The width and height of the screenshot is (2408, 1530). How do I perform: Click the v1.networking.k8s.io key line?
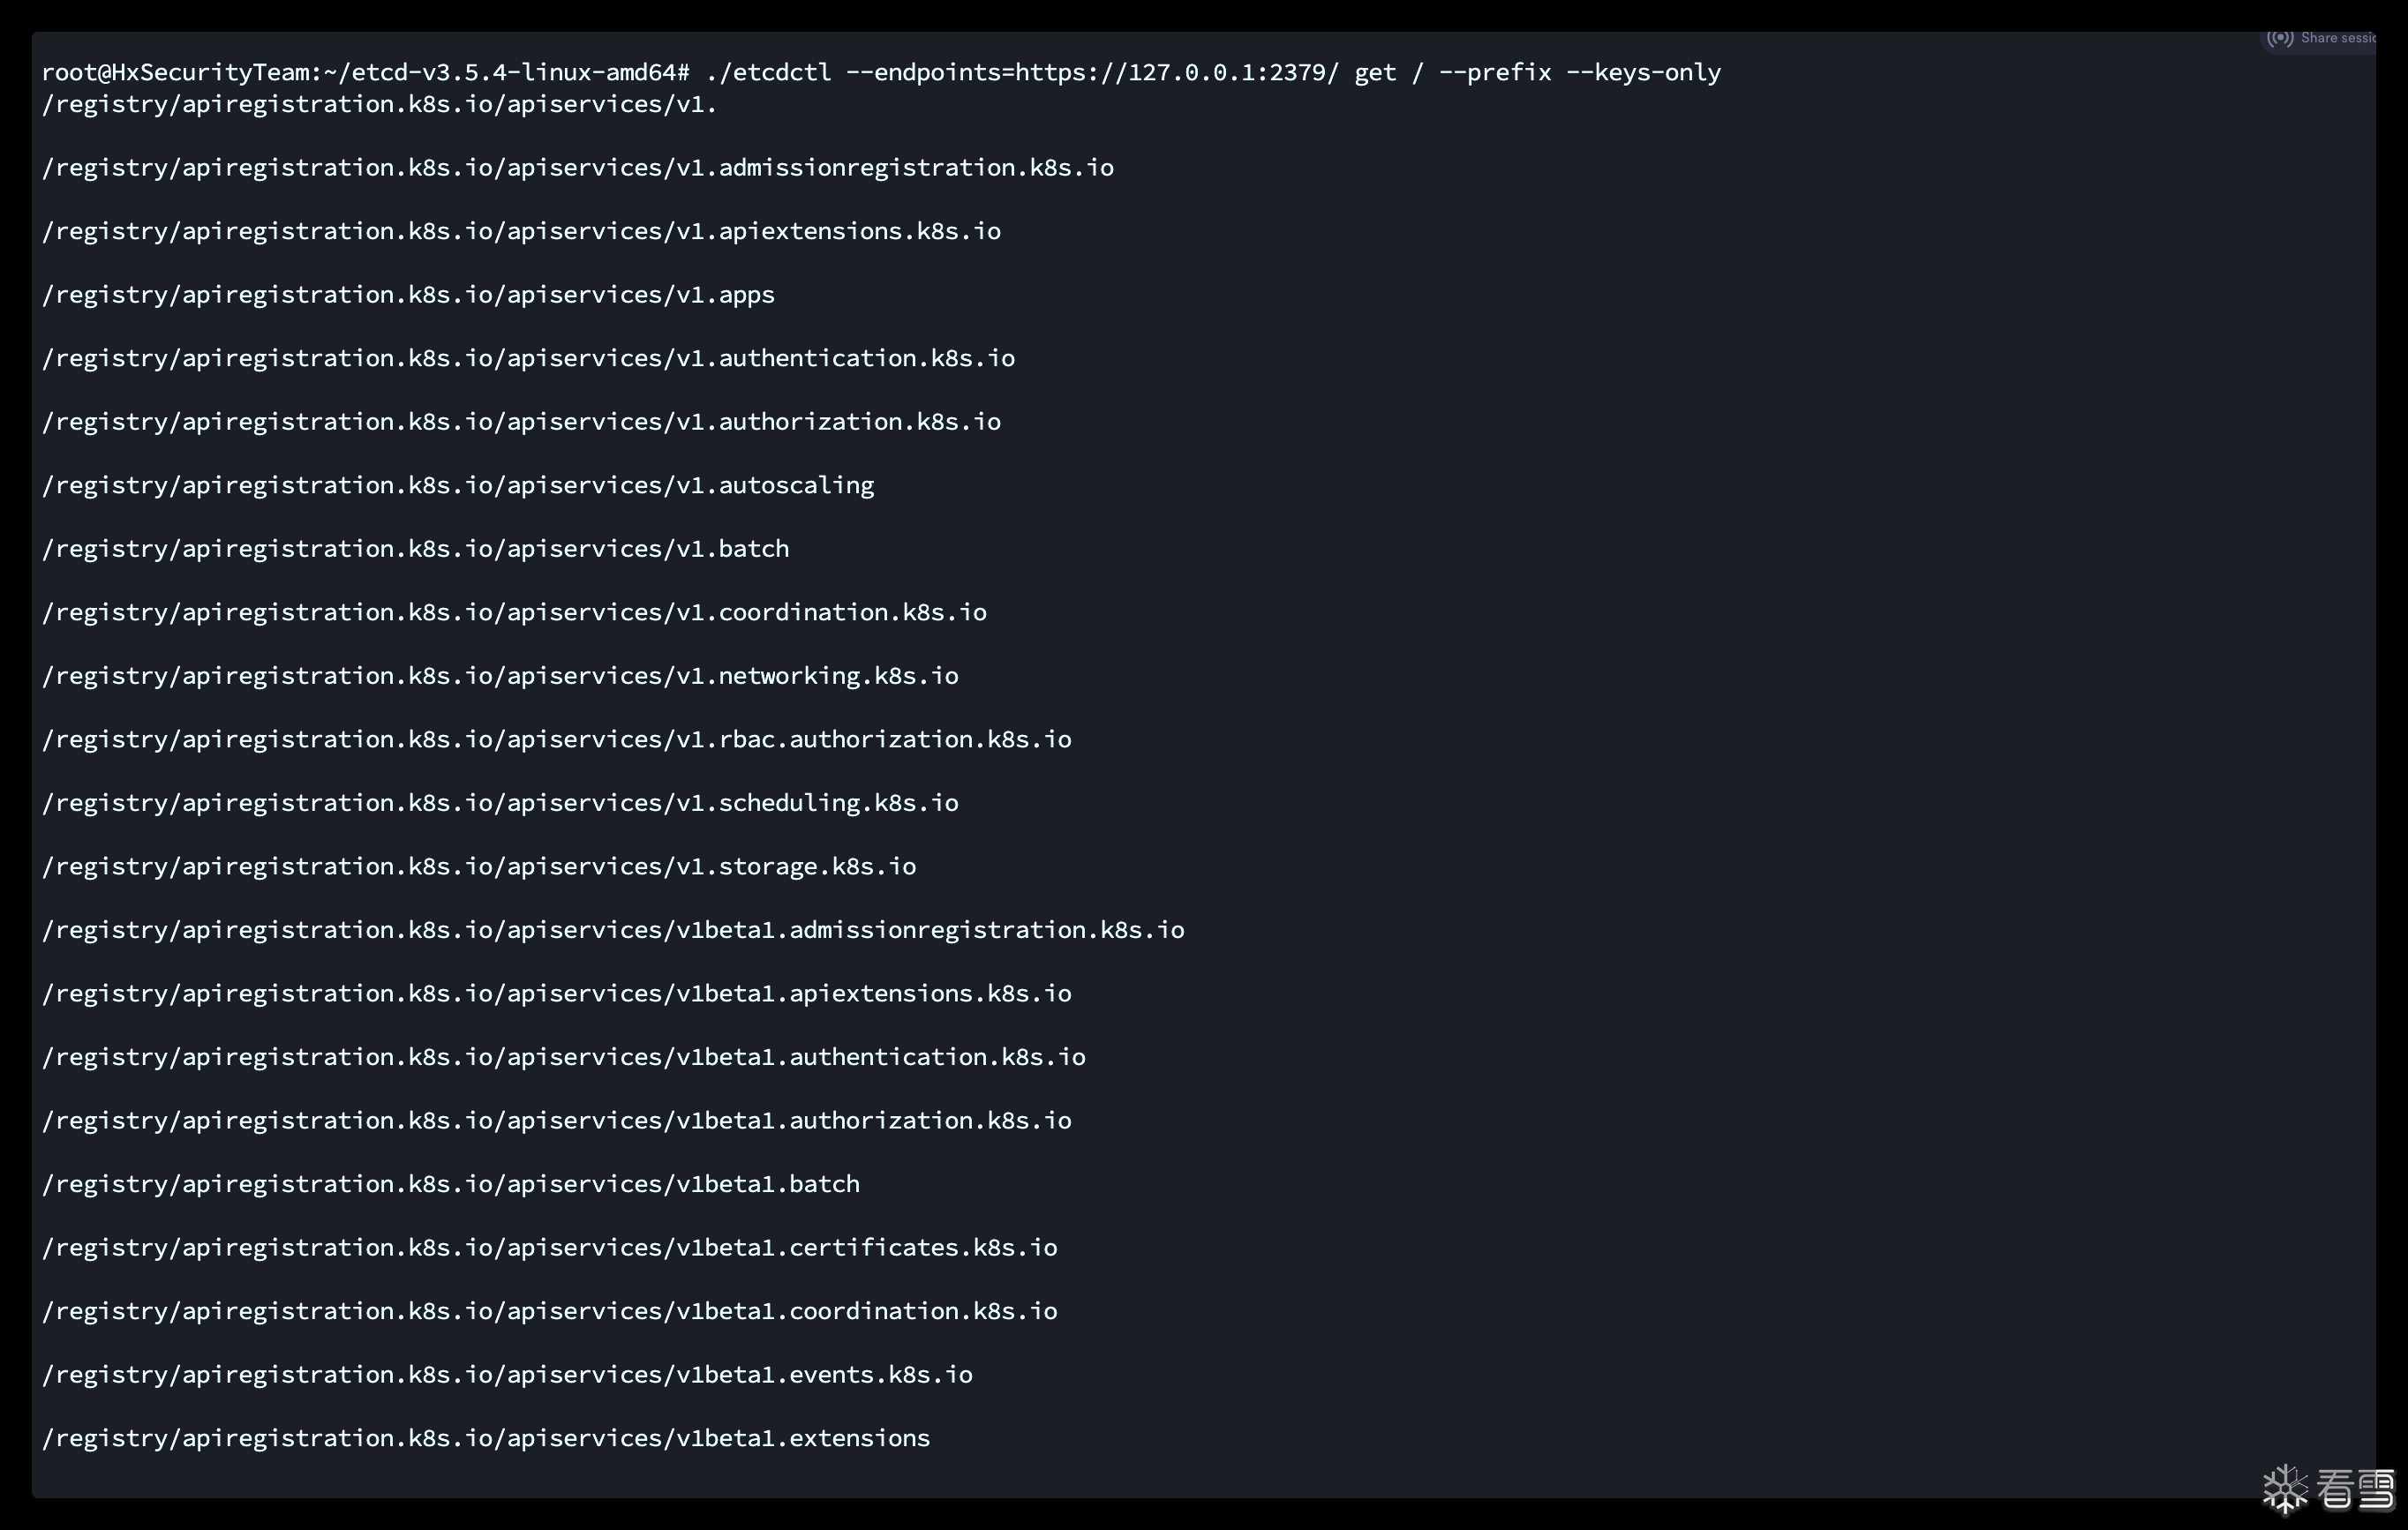[x=500, y=676]
